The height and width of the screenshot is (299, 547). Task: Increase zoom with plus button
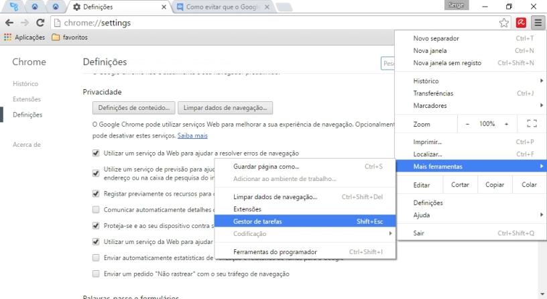click(506, 124)
